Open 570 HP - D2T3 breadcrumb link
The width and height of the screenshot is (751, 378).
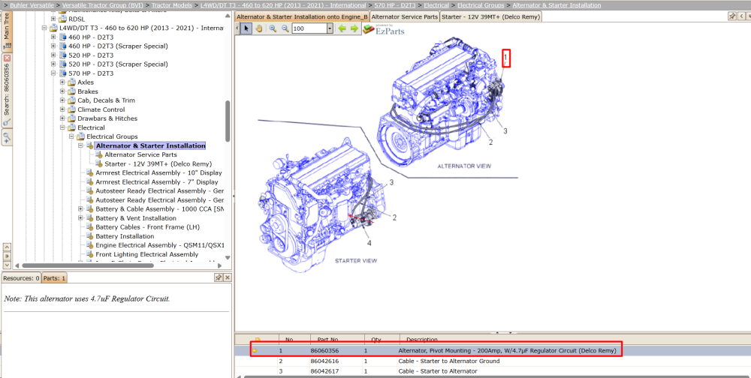tap(395, 4)
